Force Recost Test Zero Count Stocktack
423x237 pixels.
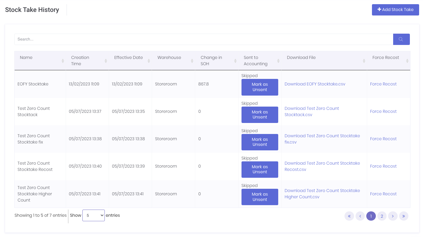[x=383, y=111]
